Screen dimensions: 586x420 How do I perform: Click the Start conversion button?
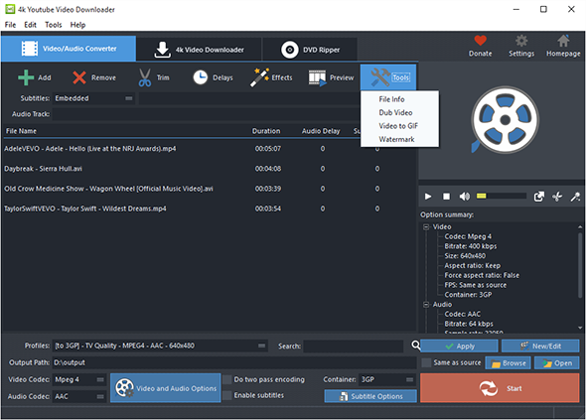pyautogui.click(x=500, y=388)
